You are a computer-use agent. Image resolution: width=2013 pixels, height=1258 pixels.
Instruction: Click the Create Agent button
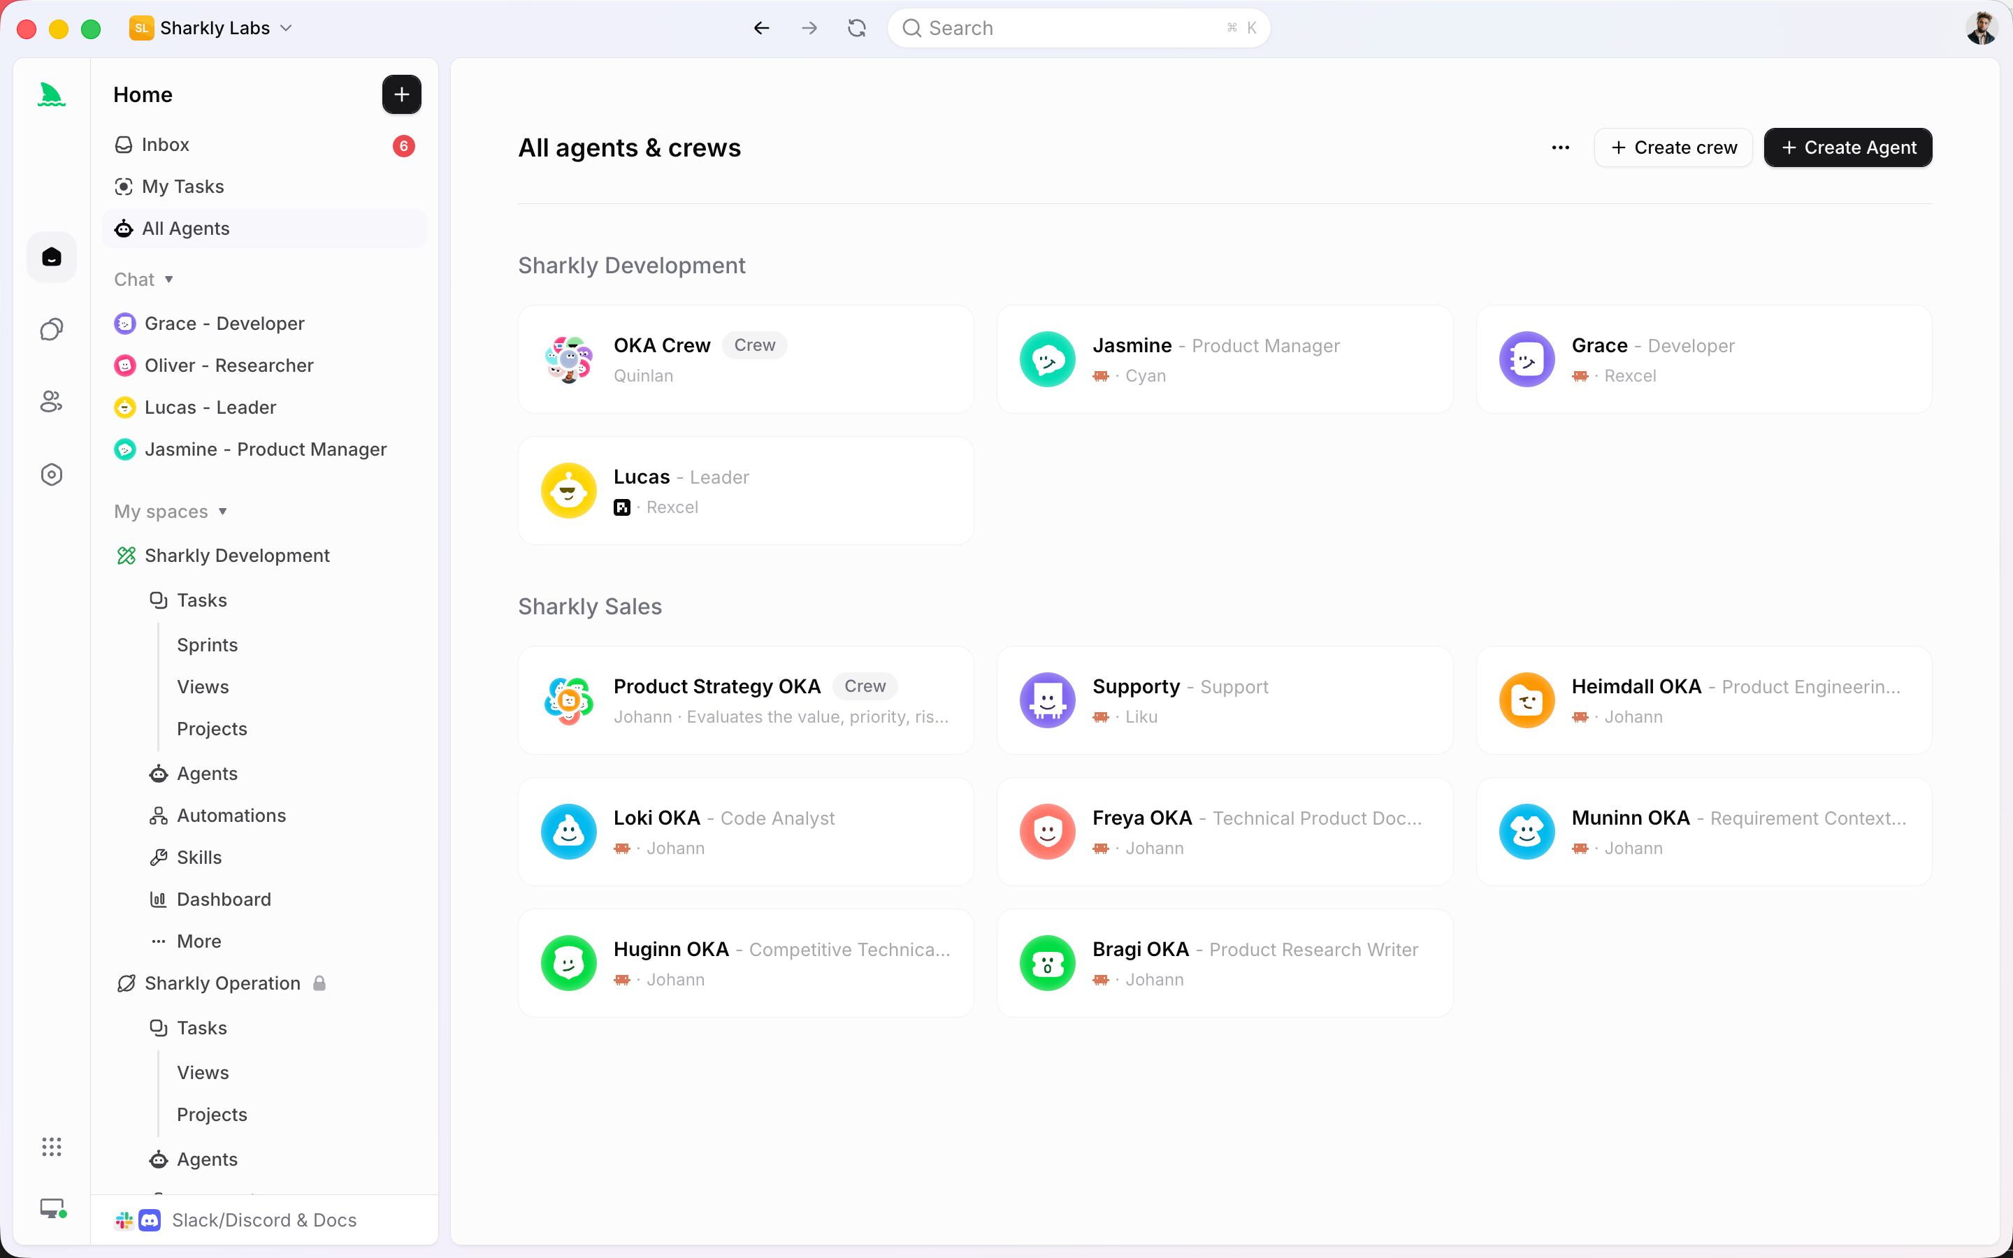coord(1847,147)
